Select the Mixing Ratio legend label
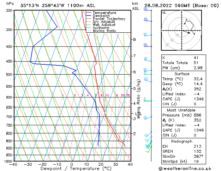Viewport: 222px width, 171px height. click(x=104, y=31)
